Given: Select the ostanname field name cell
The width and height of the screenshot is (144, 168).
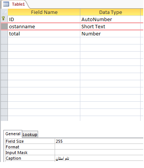Looking at the screenshot, I should tap(44, 26).
